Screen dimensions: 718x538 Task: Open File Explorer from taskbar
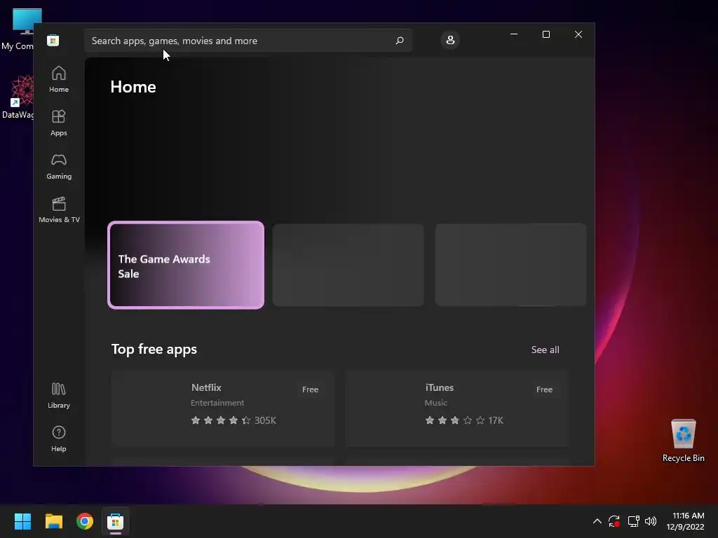54,521
